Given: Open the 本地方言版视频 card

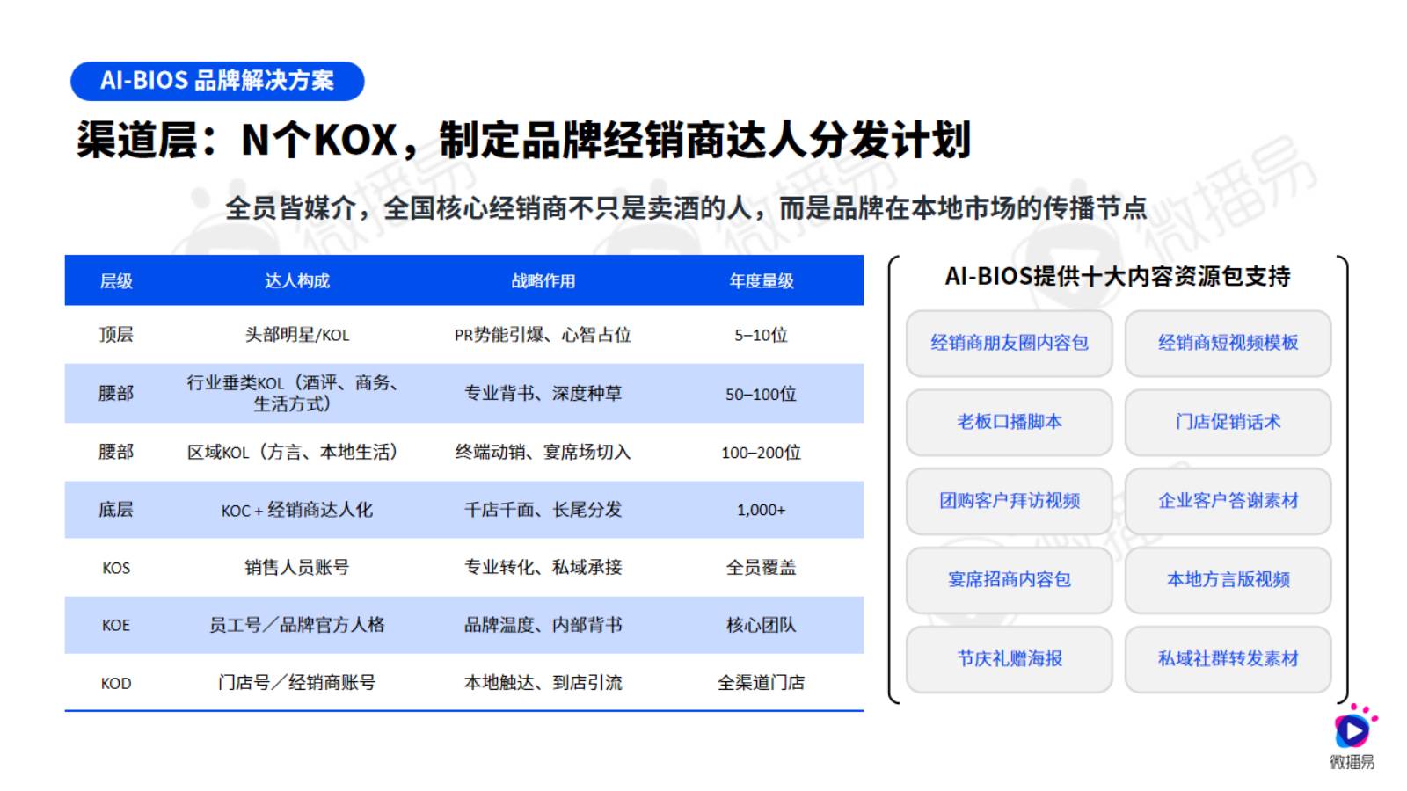Looking at the screenshot, I should [x=1228, y=580].
